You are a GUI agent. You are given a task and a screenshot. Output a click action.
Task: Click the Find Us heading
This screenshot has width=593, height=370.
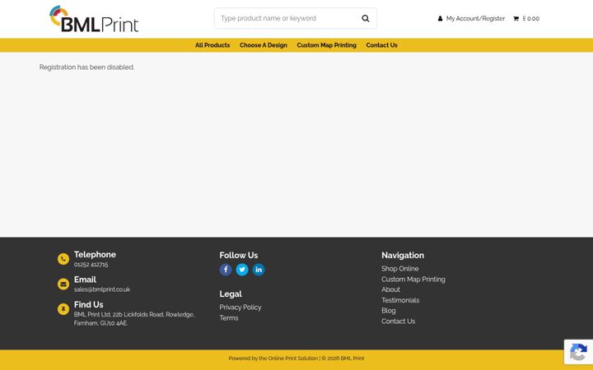88,304
